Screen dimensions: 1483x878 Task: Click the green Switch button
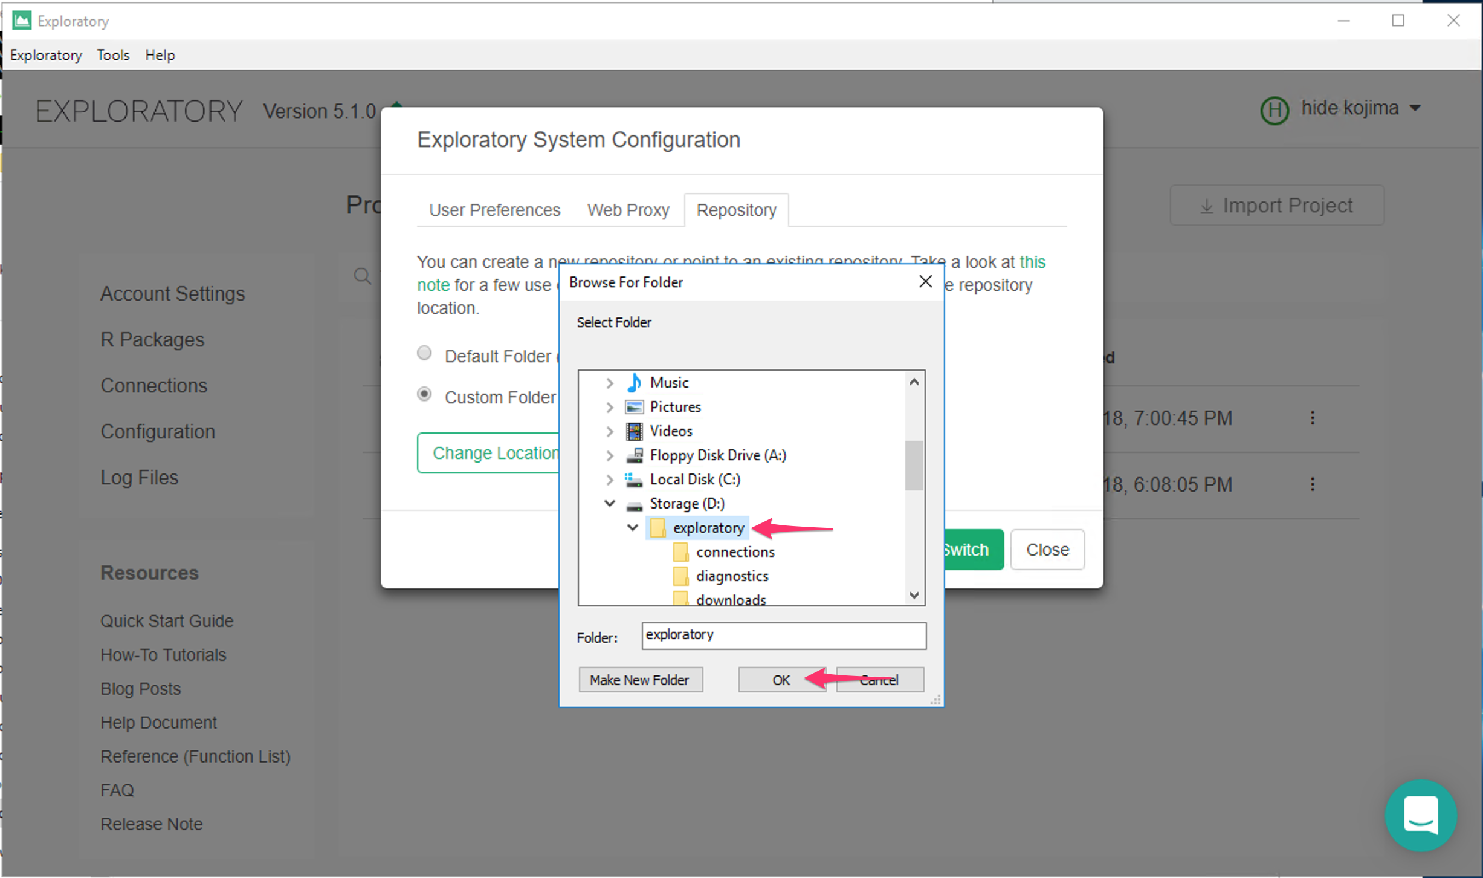[x=973, y=550]
